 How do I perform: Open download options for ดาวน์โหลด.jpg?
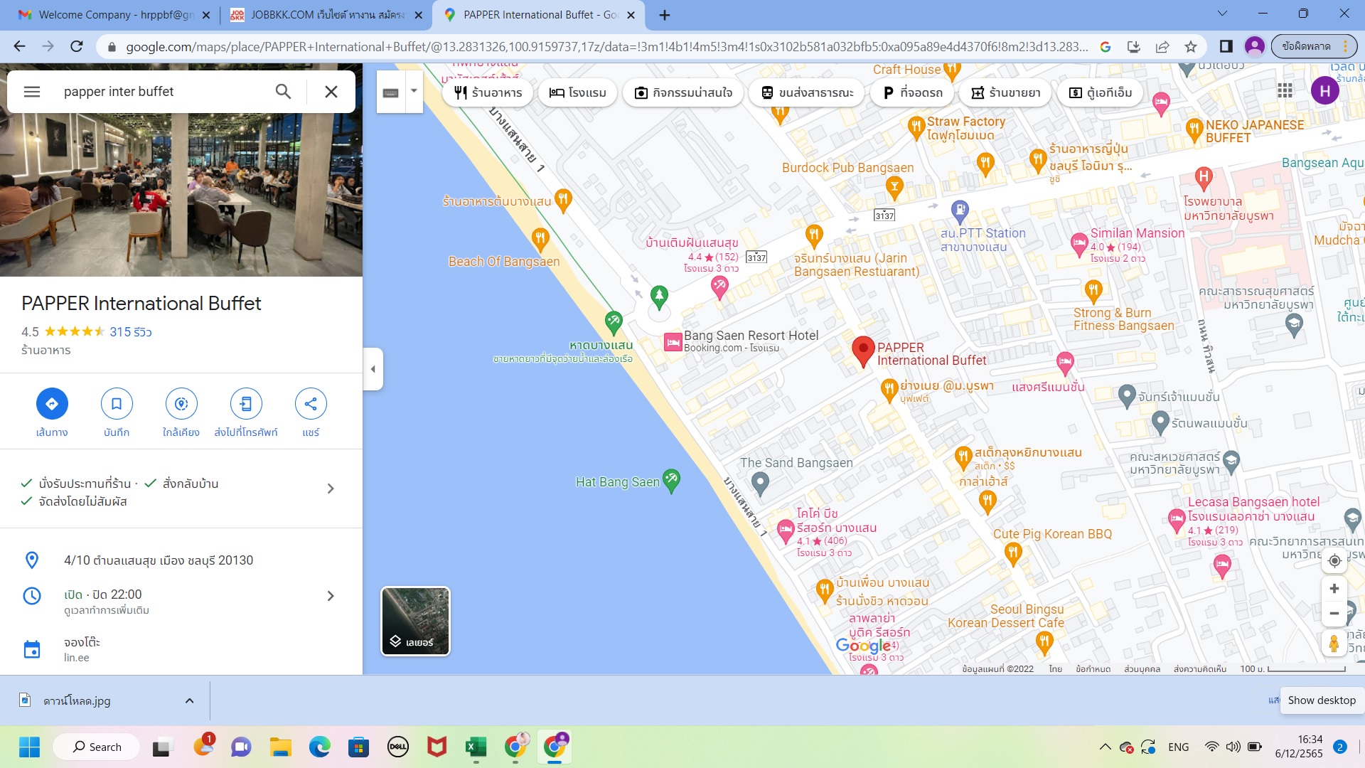[189, 701]
